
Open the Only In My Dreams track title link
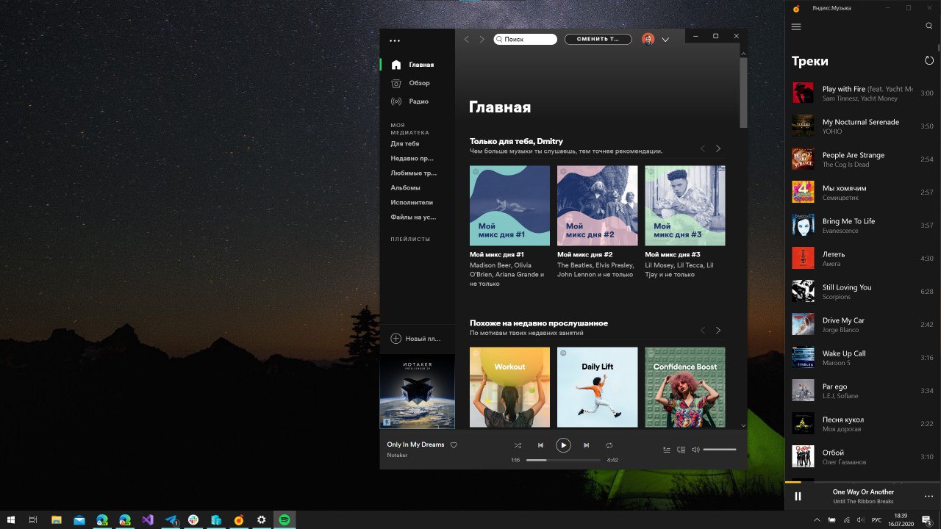click(415, 445)
